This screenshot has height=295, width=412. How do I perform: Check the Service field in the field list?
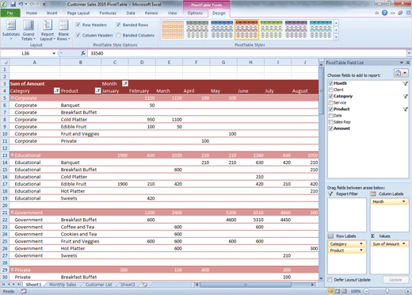[330, 102]
